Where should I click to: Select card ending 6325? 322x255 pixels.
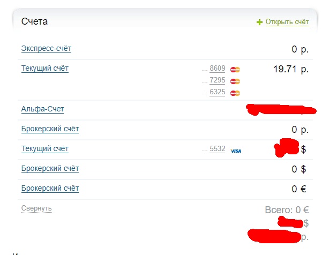(x=218, y=92)
